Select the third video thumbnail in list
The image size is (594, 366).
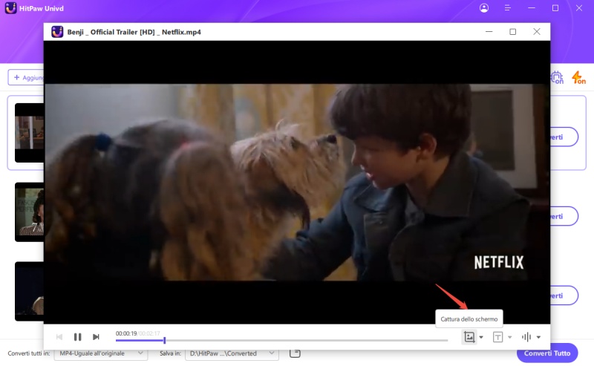pyautogui.click(x=30, y=291)
